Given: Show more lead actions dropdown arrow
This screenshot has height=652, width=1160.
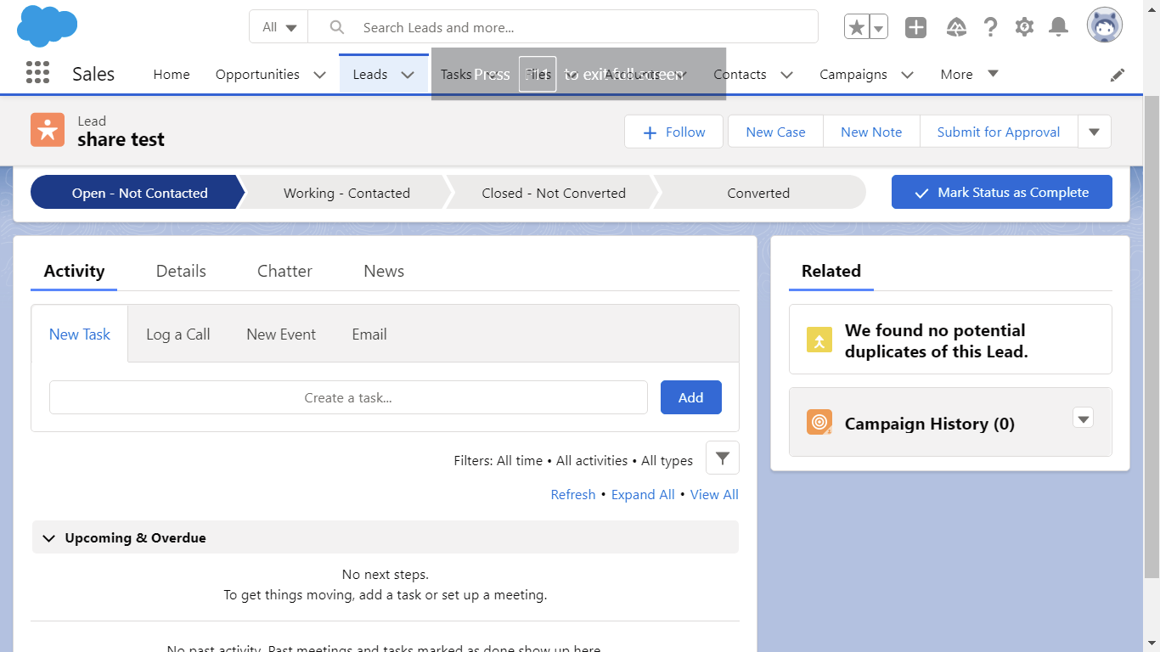Looking at the screenshot, I should [x=1095, y=132].
